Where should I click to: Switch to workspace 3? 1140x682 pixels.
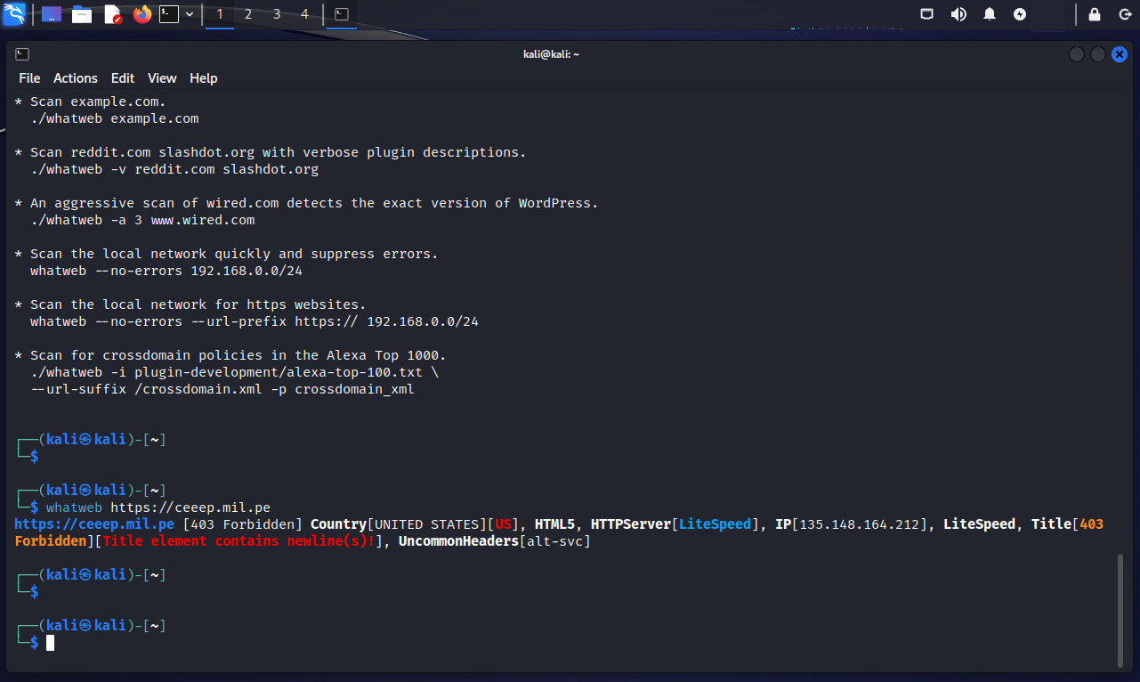click(277, 14)
